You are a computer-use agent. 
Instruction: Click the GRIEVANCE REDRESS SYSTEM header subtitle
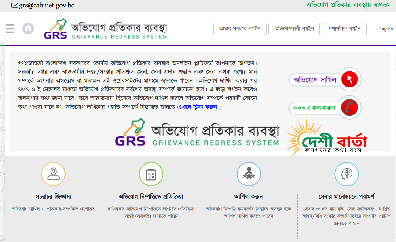tap(120, 37)
